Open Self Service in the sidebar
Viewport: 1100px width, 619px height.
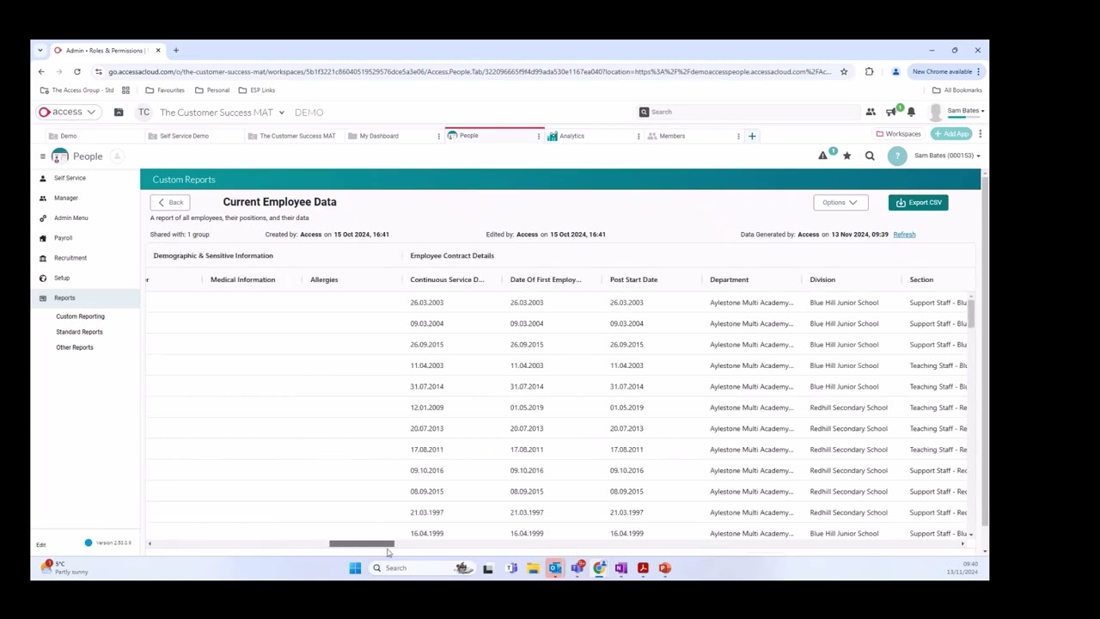pos(70,178)
